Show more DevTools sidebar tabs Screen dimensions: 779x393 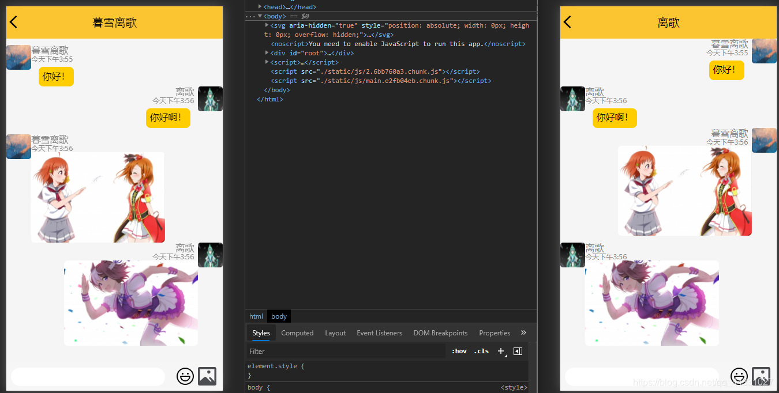[523, 333]
